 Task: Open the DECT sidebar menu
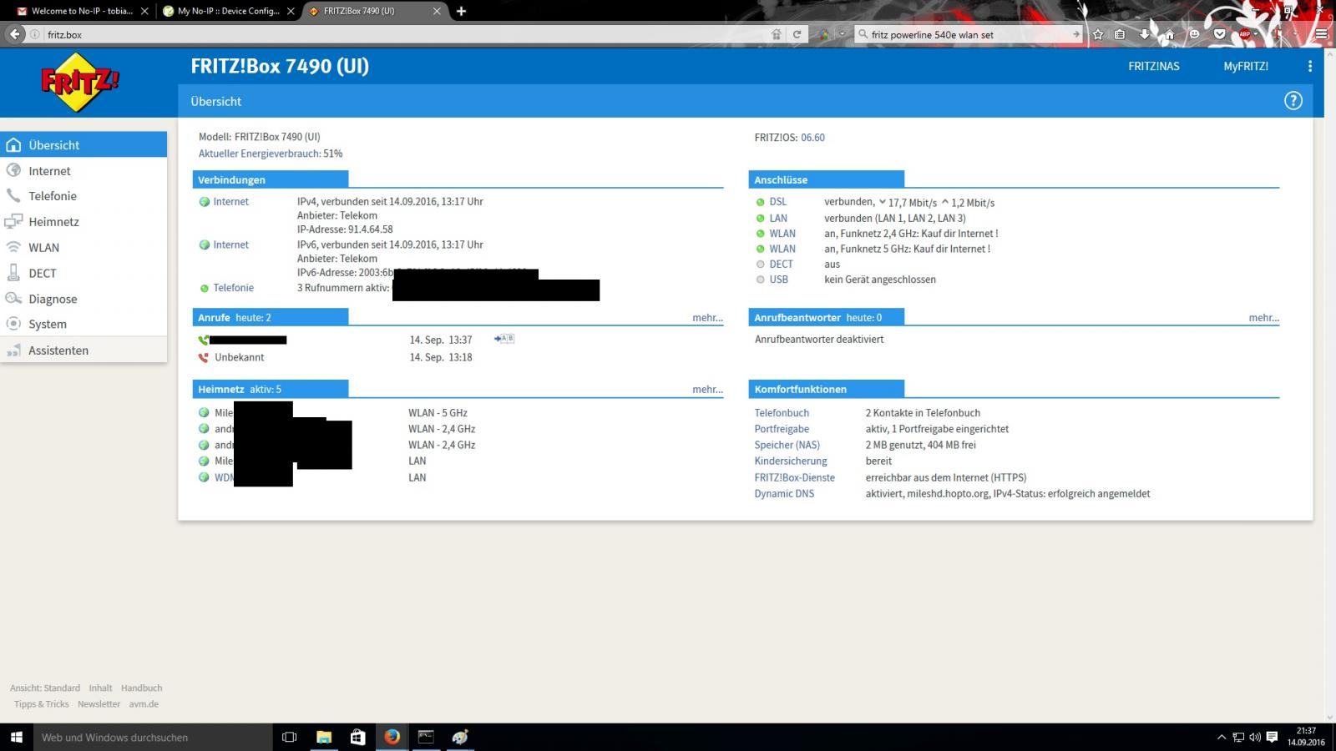[83, 273]
